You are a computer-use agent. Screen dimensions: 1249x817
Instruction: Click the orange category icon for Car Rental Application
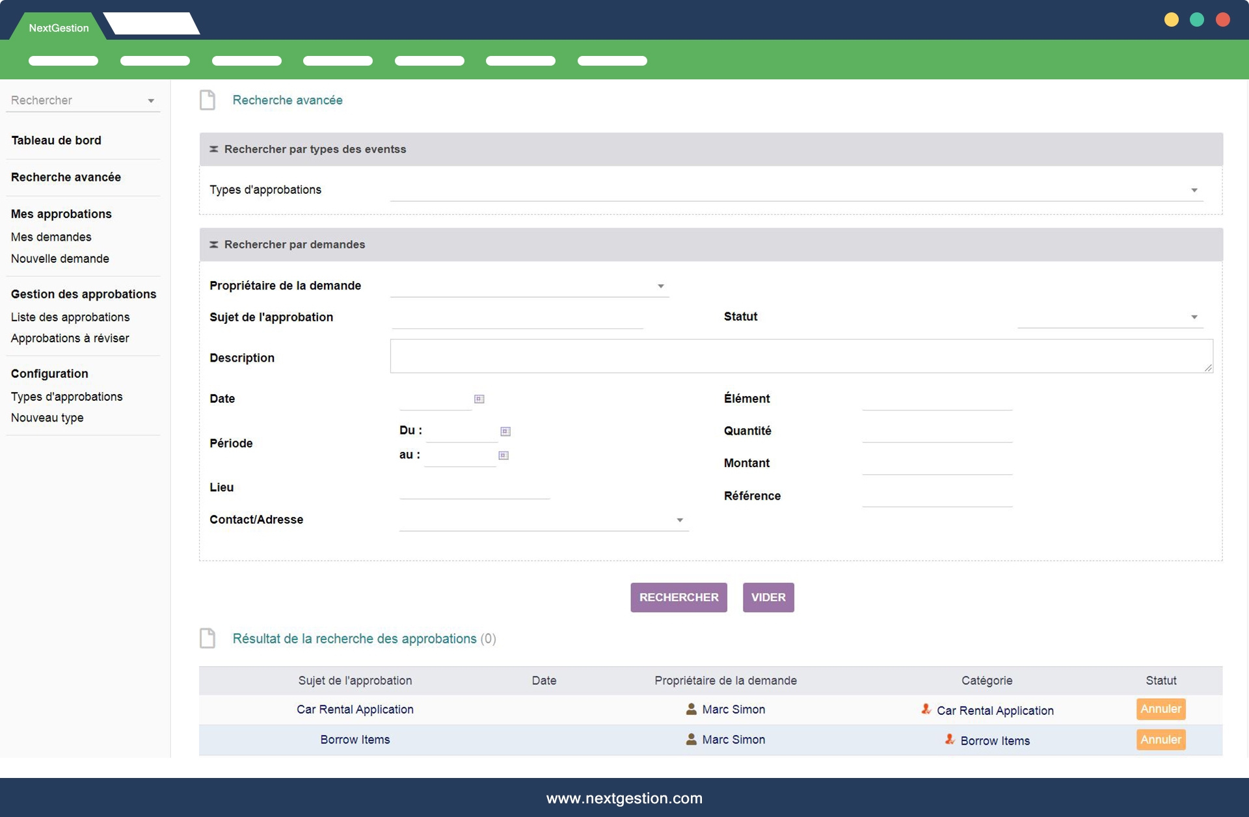pos(926,709)
